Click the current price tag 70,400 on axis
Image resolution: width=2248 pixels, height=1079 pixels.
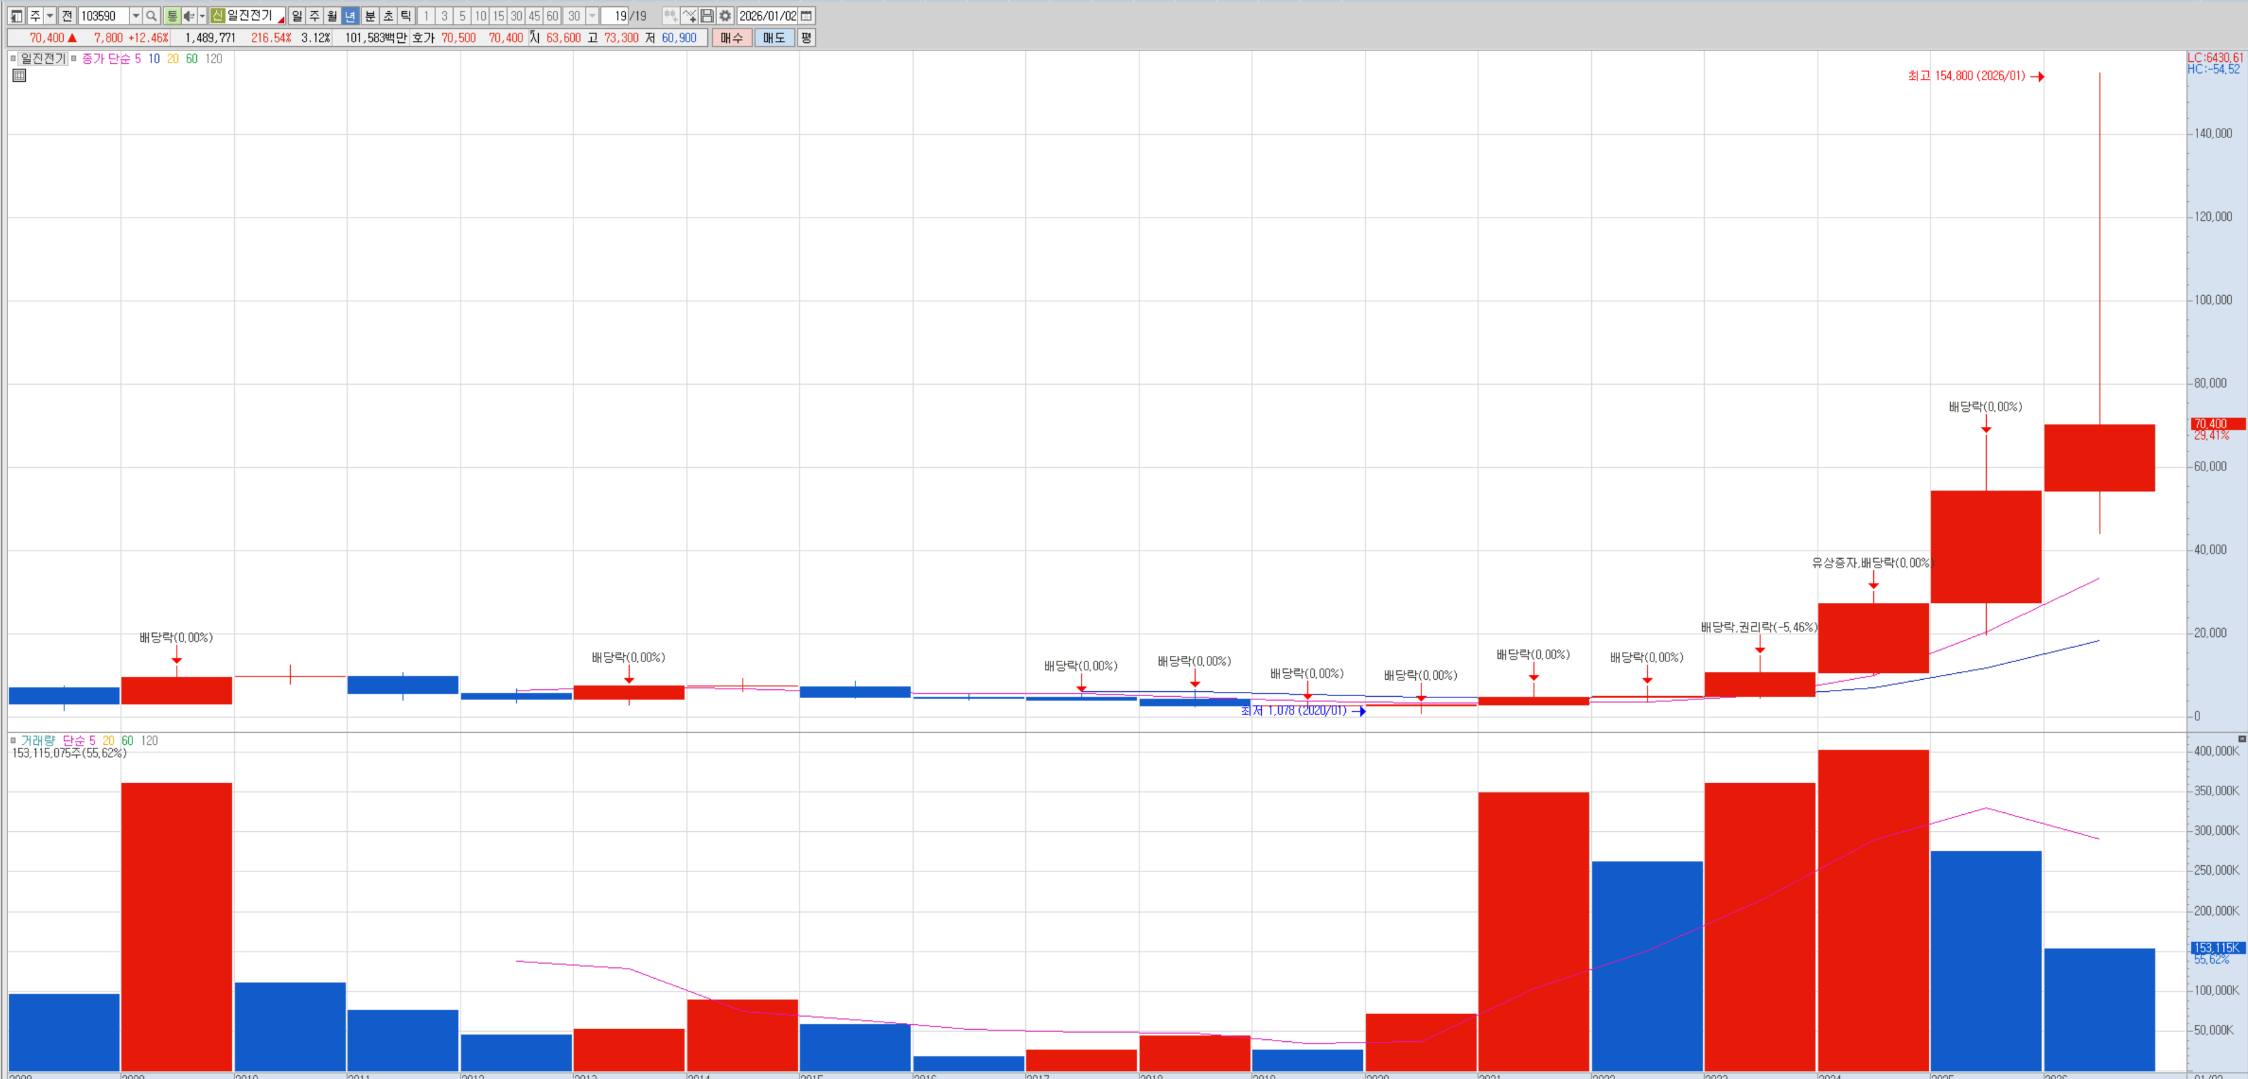[x=2218, y=424]
